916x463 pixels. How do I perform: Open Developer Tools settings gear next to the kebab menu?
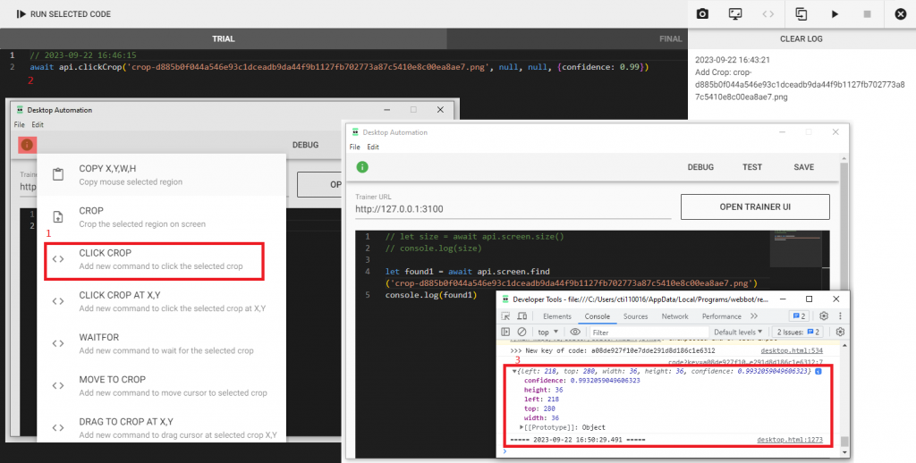[824, 316]
